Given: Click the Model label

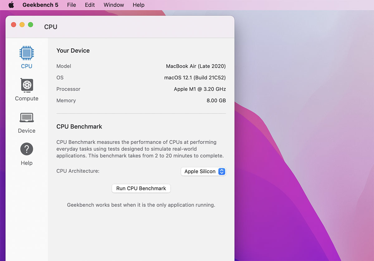Looking at the screenshot, I should click(x=64, y=66).
